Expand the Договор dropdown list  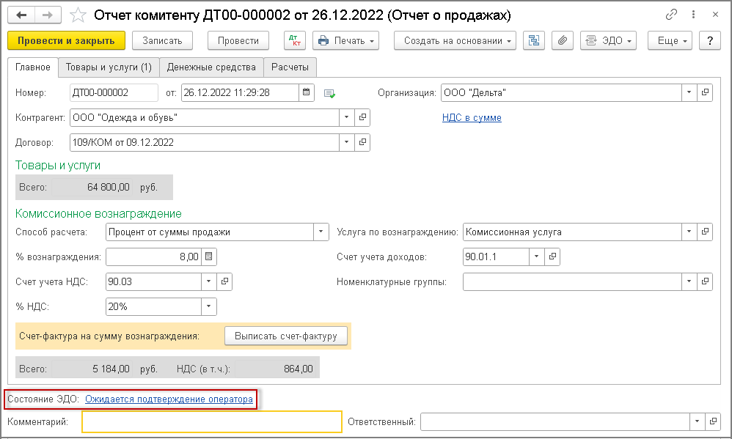(x=346, y=142)
